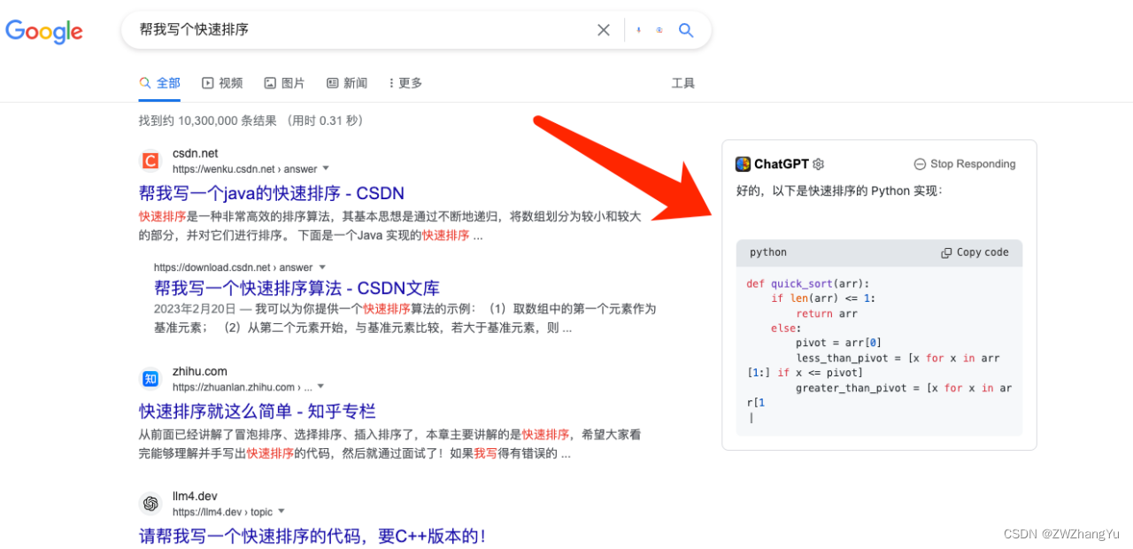Click the https://llm4.dev › topic URL text
This screenshot has width=1133, height=549.
(x=223, y=512)
